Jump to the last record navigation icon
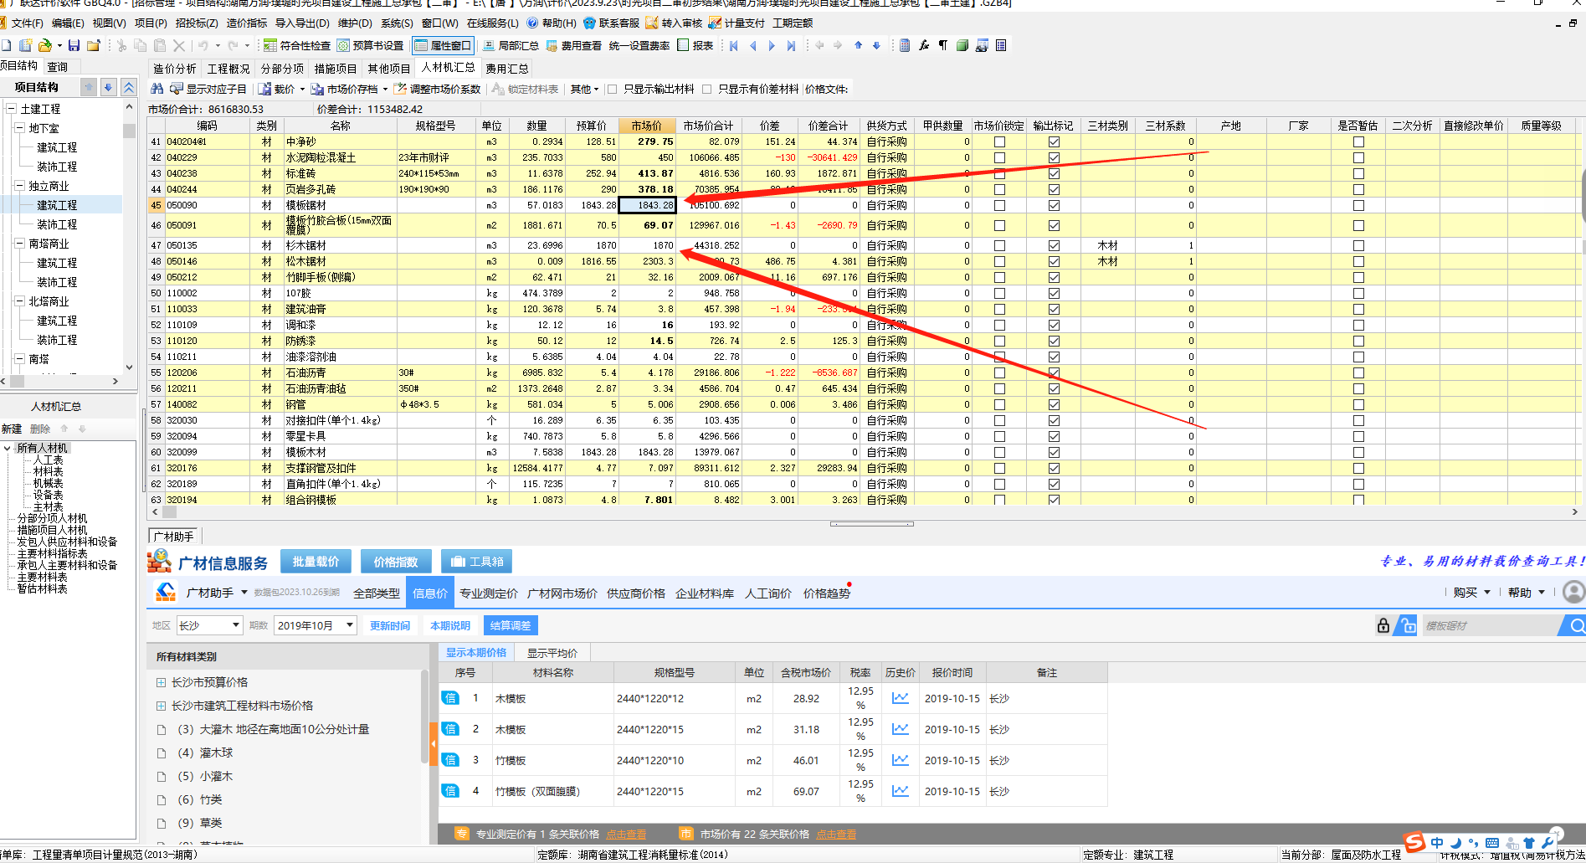 pos(791,45)
